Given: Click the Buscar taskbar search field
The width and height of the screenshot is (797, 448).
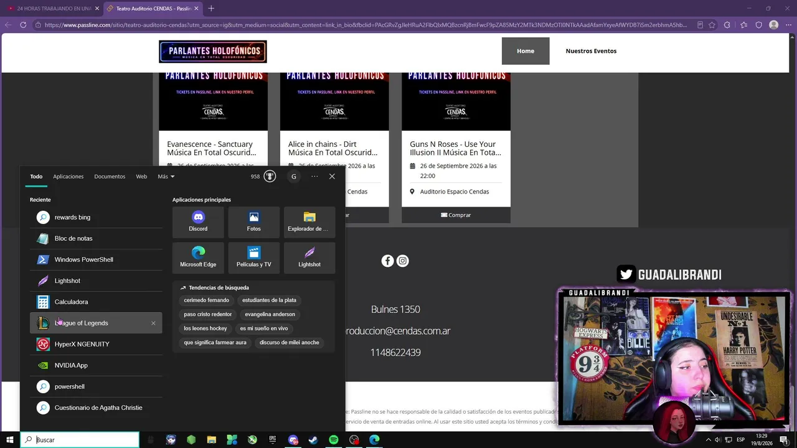Looking at the screenshot, I should pos(80,440).
